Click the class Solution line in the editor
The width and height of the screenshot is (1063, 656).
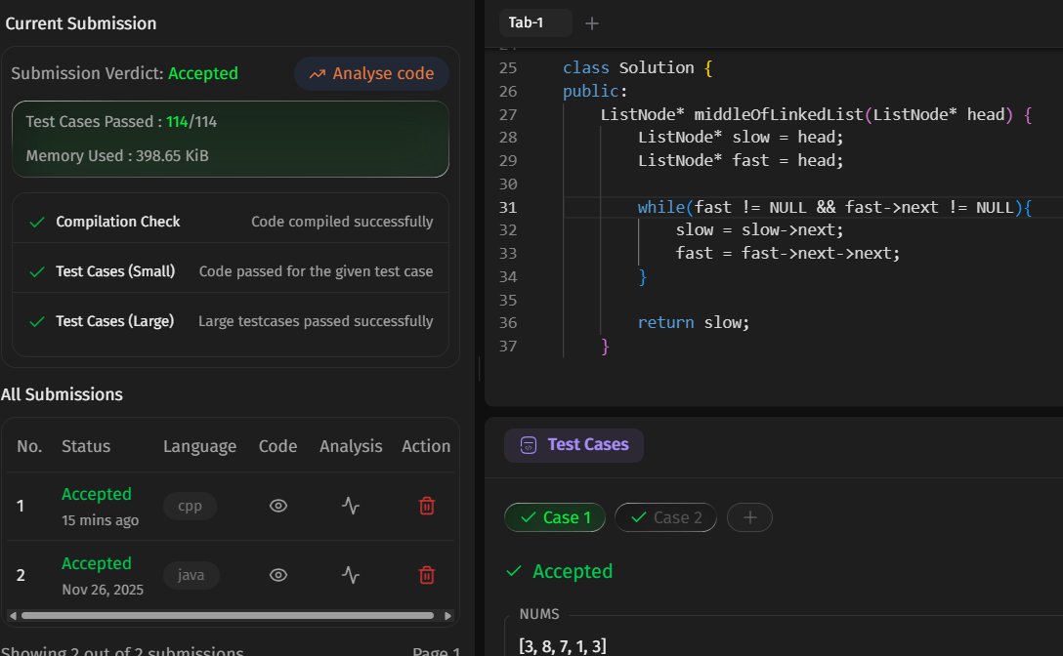(637, 67)
